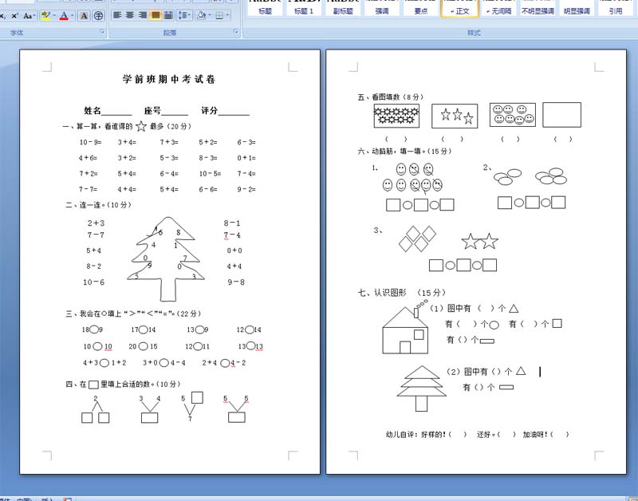Toggle character shading button

pyautogui.click(x=84, y=16)
